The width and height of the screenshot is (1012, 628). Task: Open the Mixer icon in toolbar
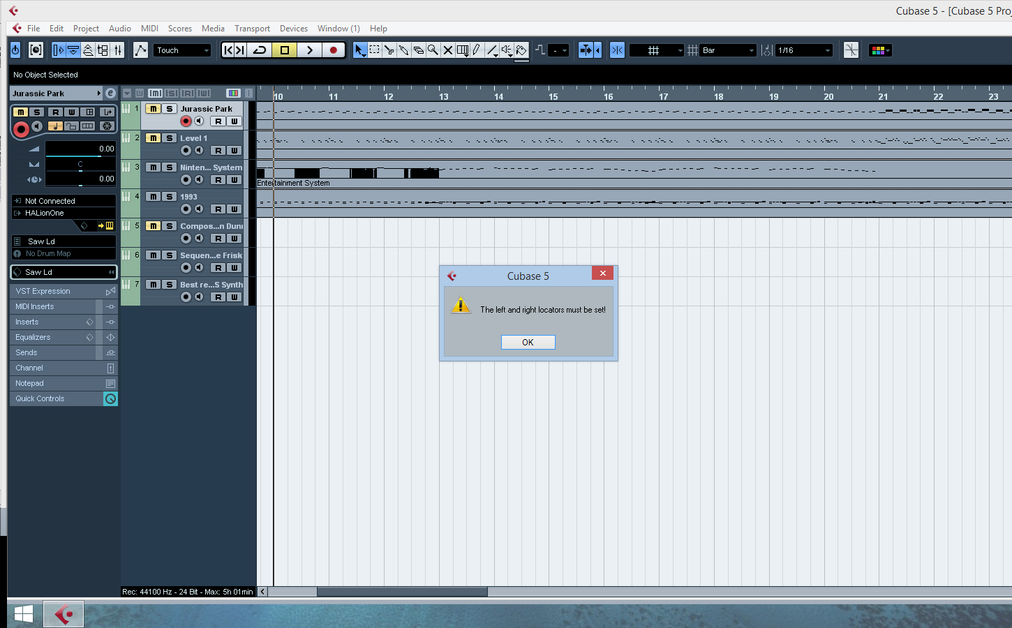pos(118,50)
